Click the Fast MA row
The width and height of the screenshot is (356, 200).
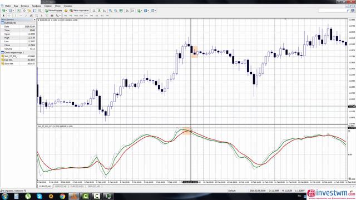tap(18, 60)
